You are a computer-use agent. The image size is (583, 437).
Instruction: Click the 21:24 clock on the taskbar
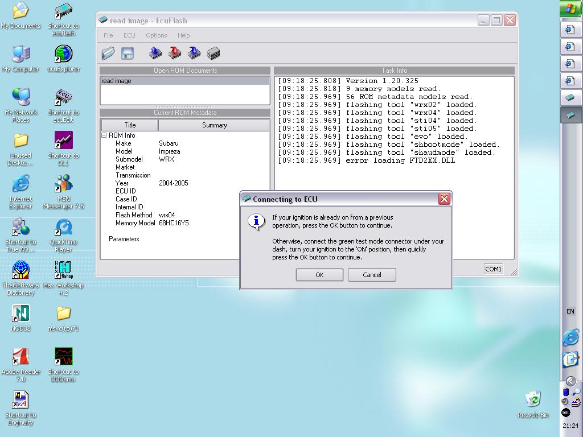[570, 426]
